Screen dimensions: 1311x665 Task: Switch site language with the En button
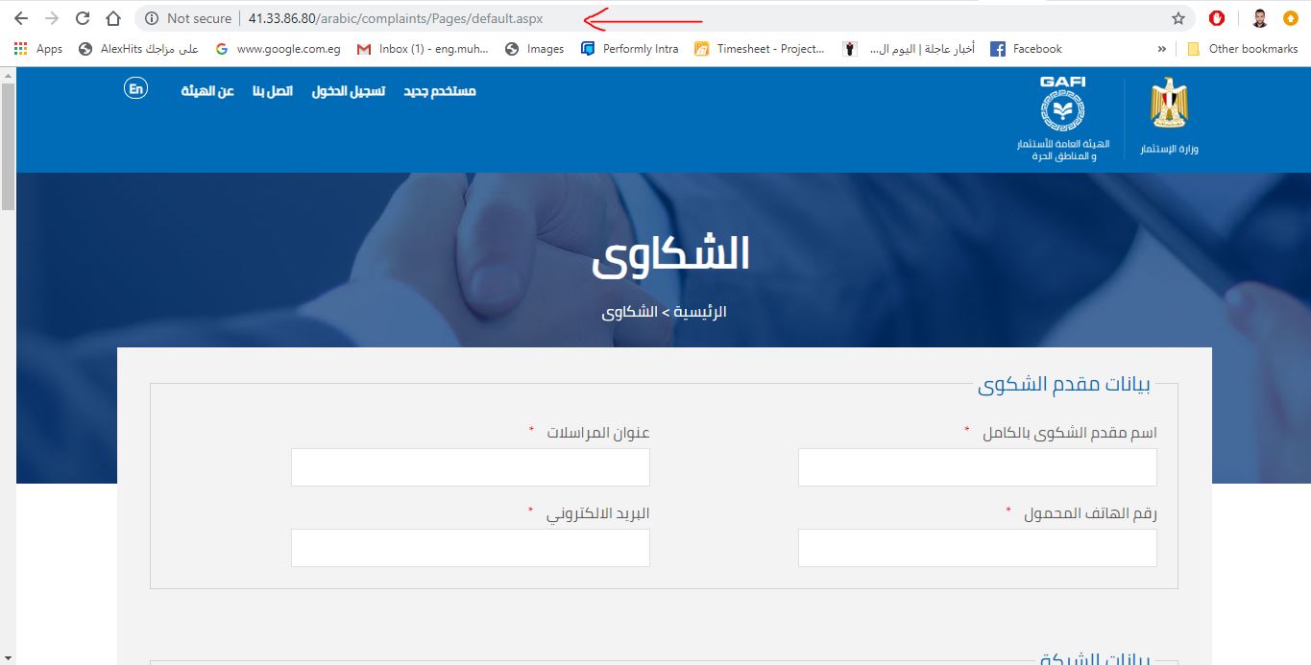(x=136, y=89)
